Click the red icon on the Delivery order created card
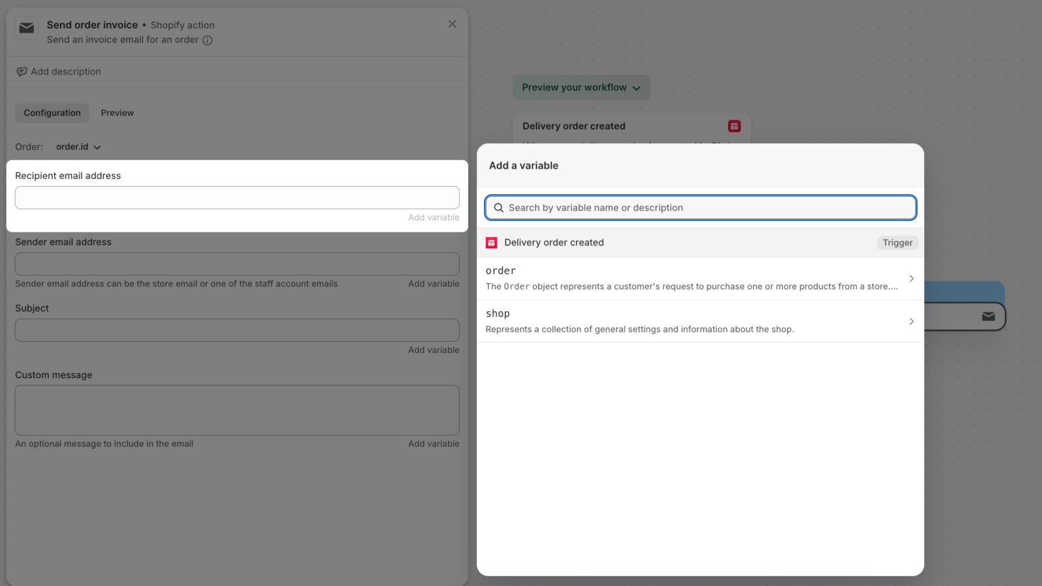This screenshot has width=1042, height=586. (x=734, y=126)
